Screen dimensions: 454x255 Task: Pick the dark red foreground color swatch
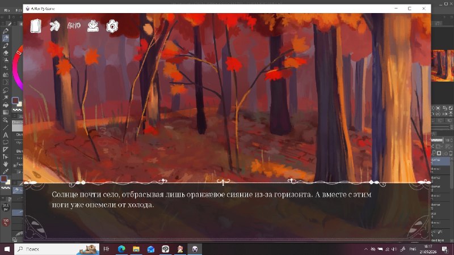(15, 101)
